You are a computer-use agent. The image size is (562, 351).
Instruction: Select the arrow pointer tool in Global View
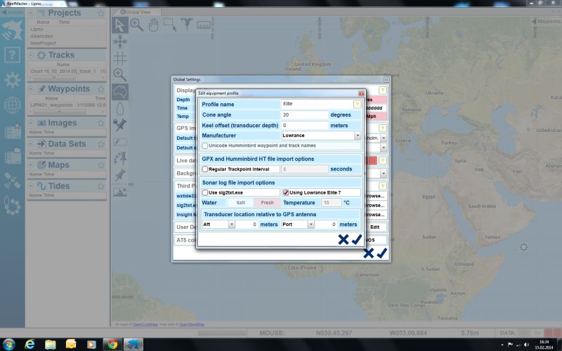(119, 25)
